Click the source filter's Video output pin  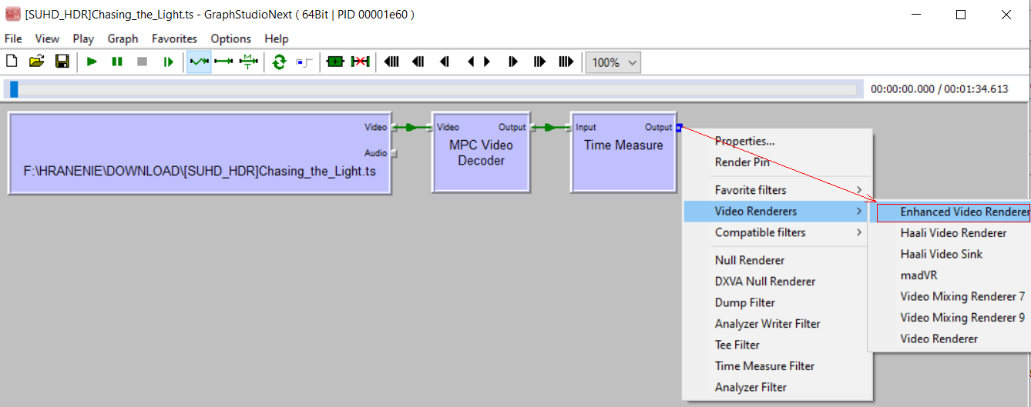click(x=394, y=127)
